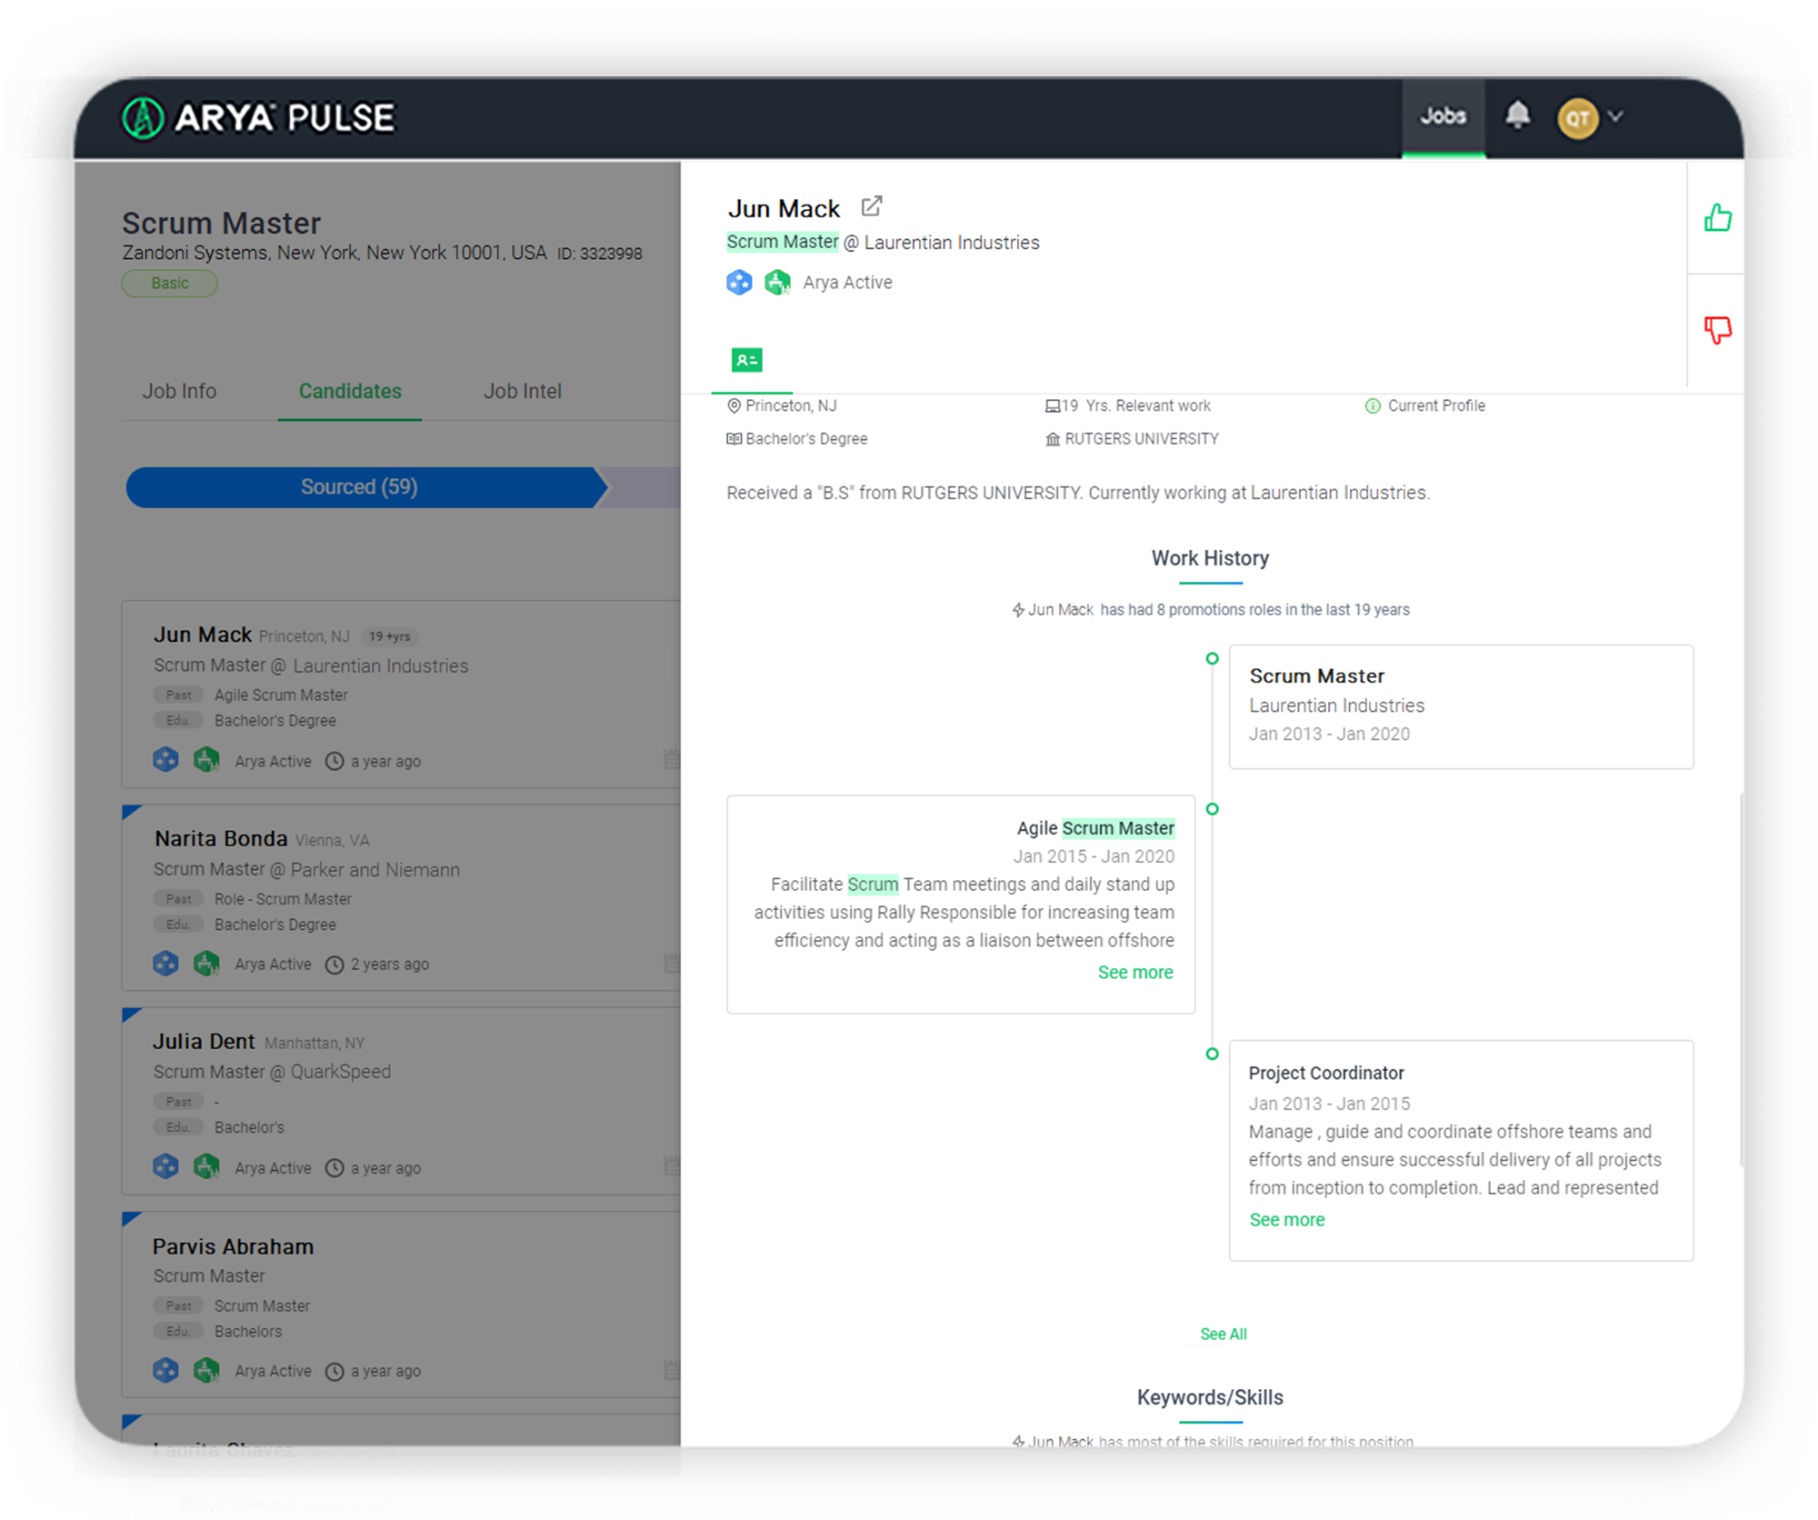The image size is (1818, 1520).
Task: Switch to the Job Intel tab
Action: (x=523, y=392)
